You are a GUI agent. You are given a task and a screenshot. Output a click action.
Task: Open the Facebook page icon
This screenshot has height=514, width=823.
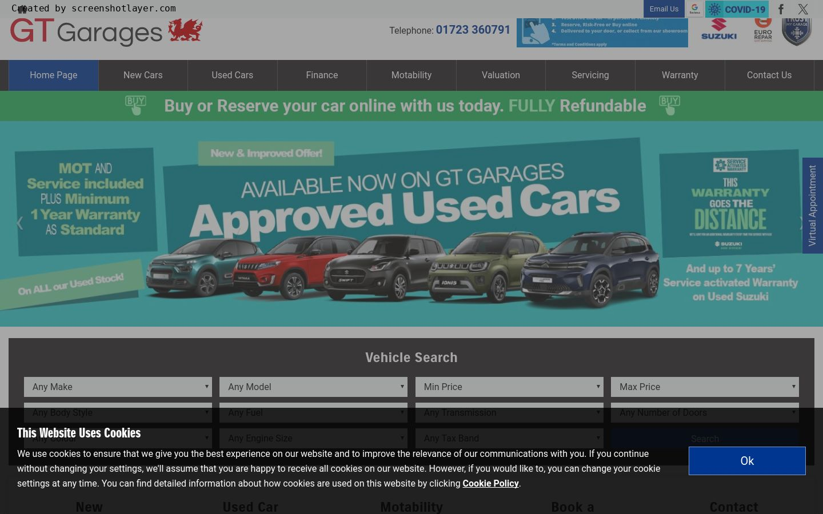point(781,9)
